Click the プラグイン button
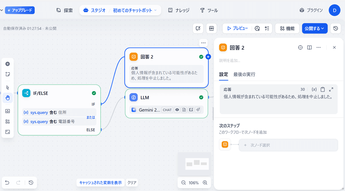This screenshot has width=345, height=191. point(311,10)
